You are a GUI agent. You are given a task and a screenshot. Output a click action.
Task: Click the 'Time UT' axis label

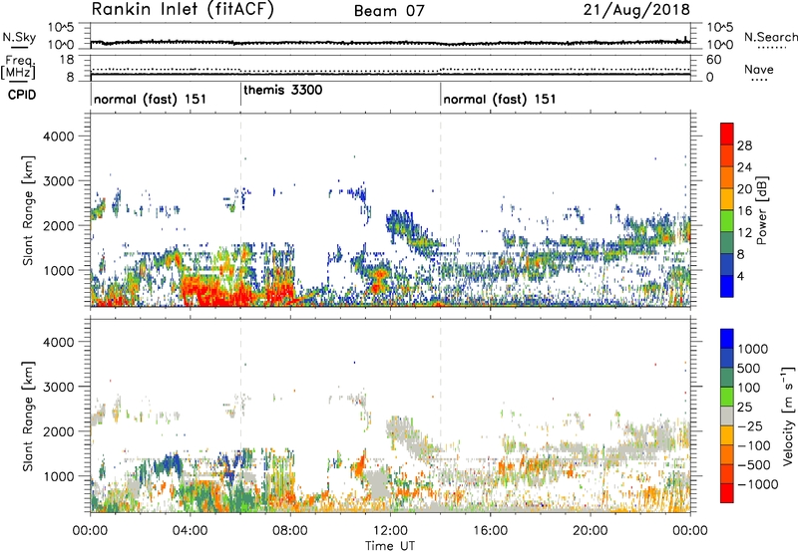click(390, 546)
